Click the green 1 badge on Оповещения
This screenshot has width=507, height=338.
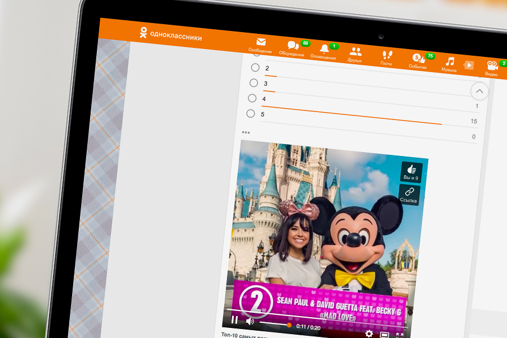coord(334,46)
